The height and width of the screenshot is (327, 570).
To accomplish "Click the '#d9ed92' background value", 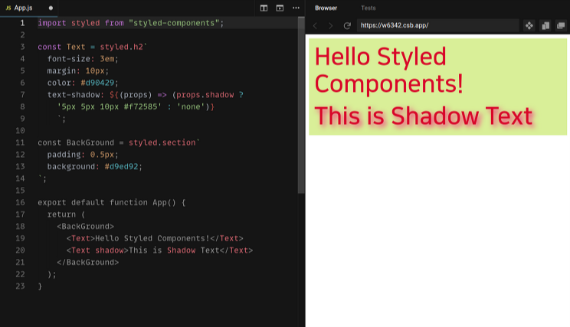I will tap(121, 166).
